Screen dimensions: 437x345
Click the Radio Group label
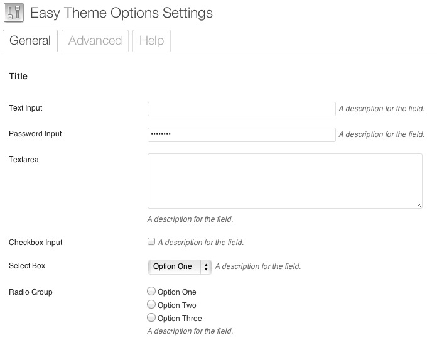click(31, 292)
